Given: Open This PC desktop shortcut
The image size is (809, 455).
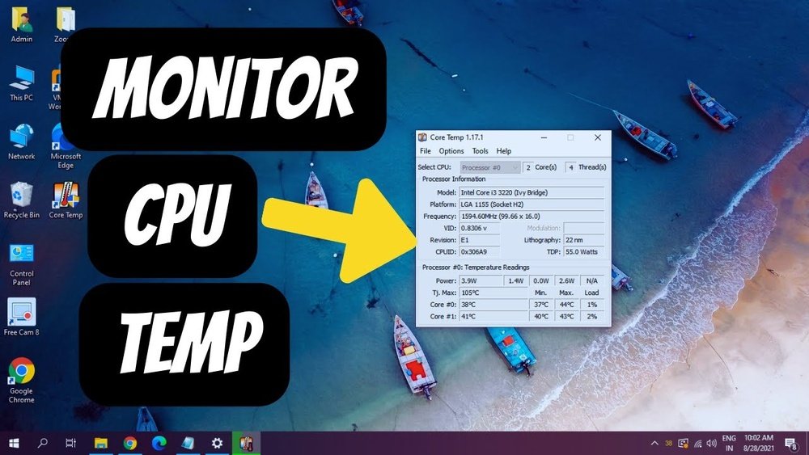Looking at the screenshot, I should [x=22, y=83].
